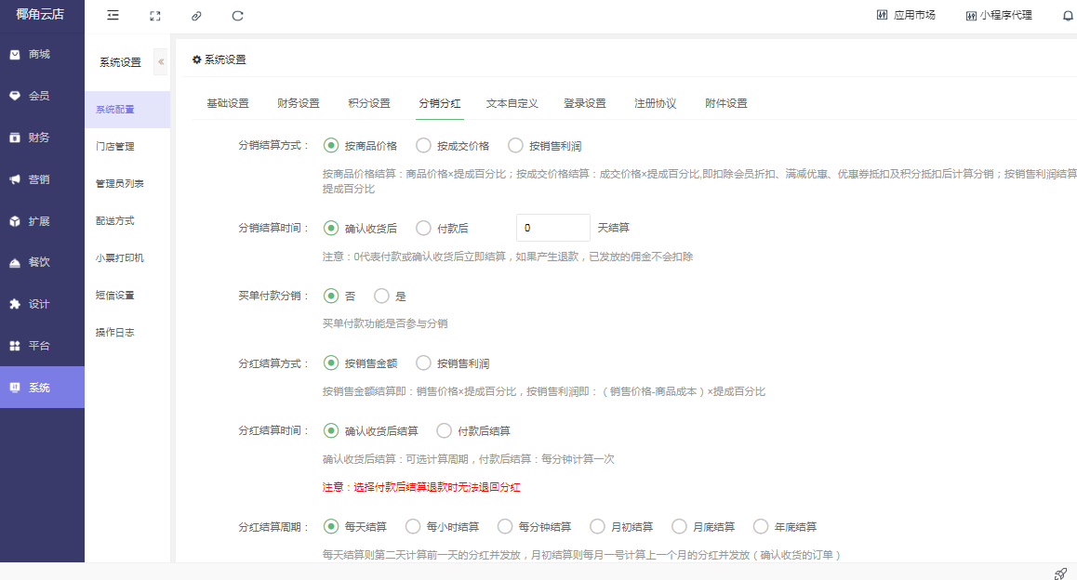Open 配送方式 in the submenu
Screen dimensions: 1077x580
tap(127, 220)
